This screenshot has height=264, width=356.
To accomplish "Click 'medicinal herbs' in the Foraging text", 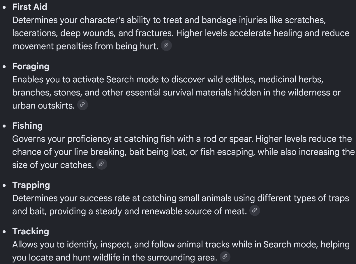I will click(291, 79).
